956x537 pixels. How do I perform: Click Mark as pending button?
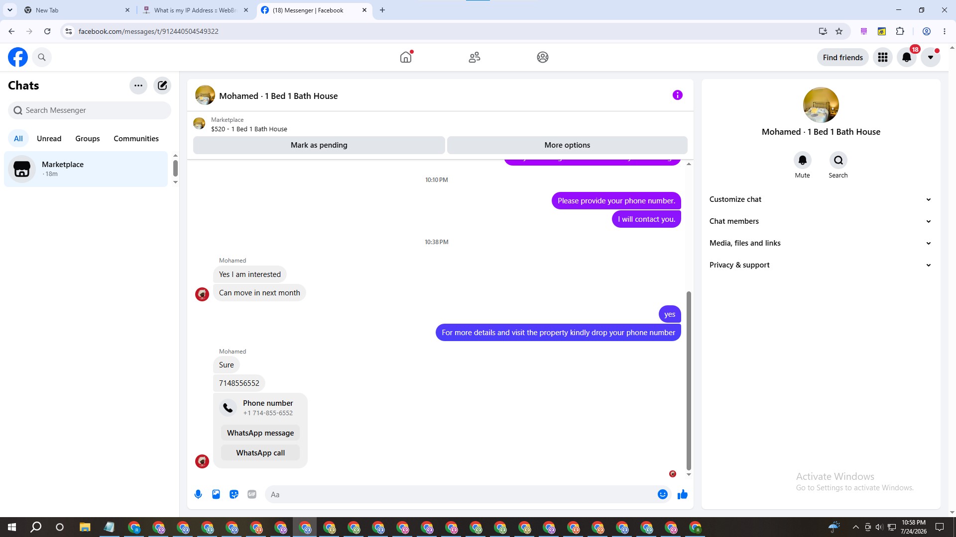coord(319,145)
